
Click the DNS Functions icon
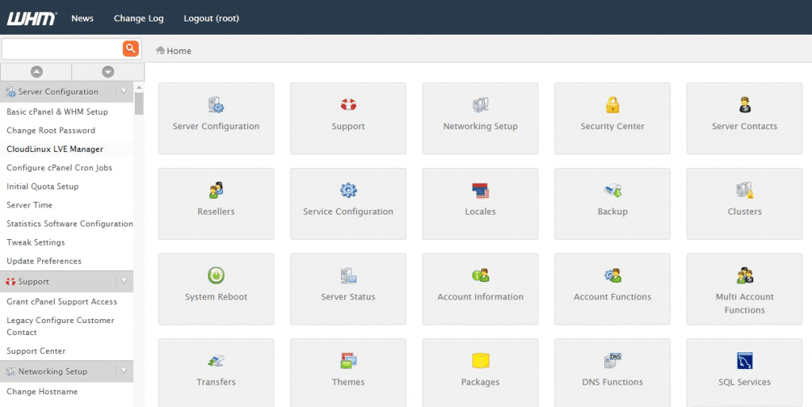coord(612,361)
